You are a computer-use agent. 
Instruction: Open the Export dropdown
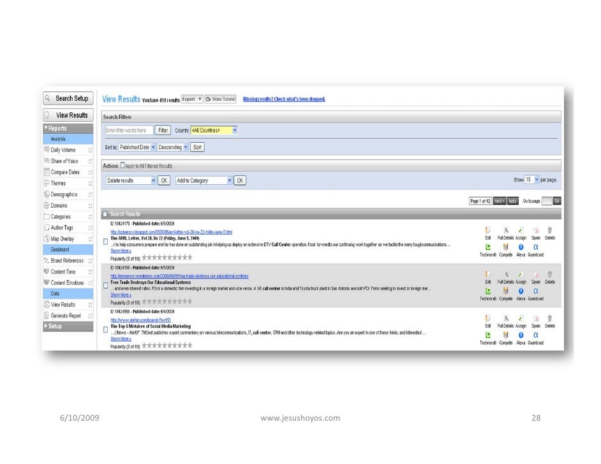pos(191,99)
